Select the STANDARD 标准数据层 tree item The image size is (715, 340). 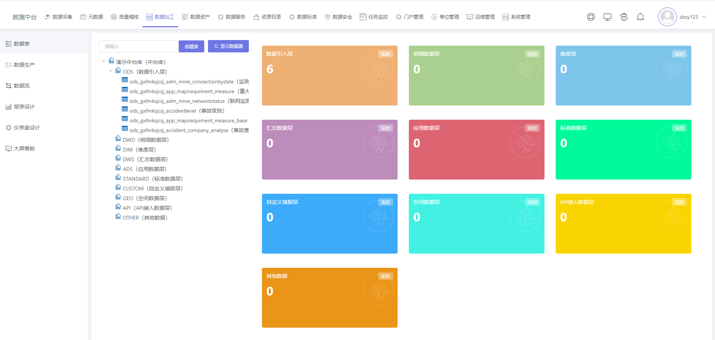tap(153, 179)
